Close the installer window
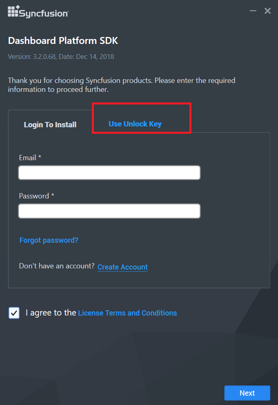The width and height of the screenshot is (278, 405). (x=267, y=11)
